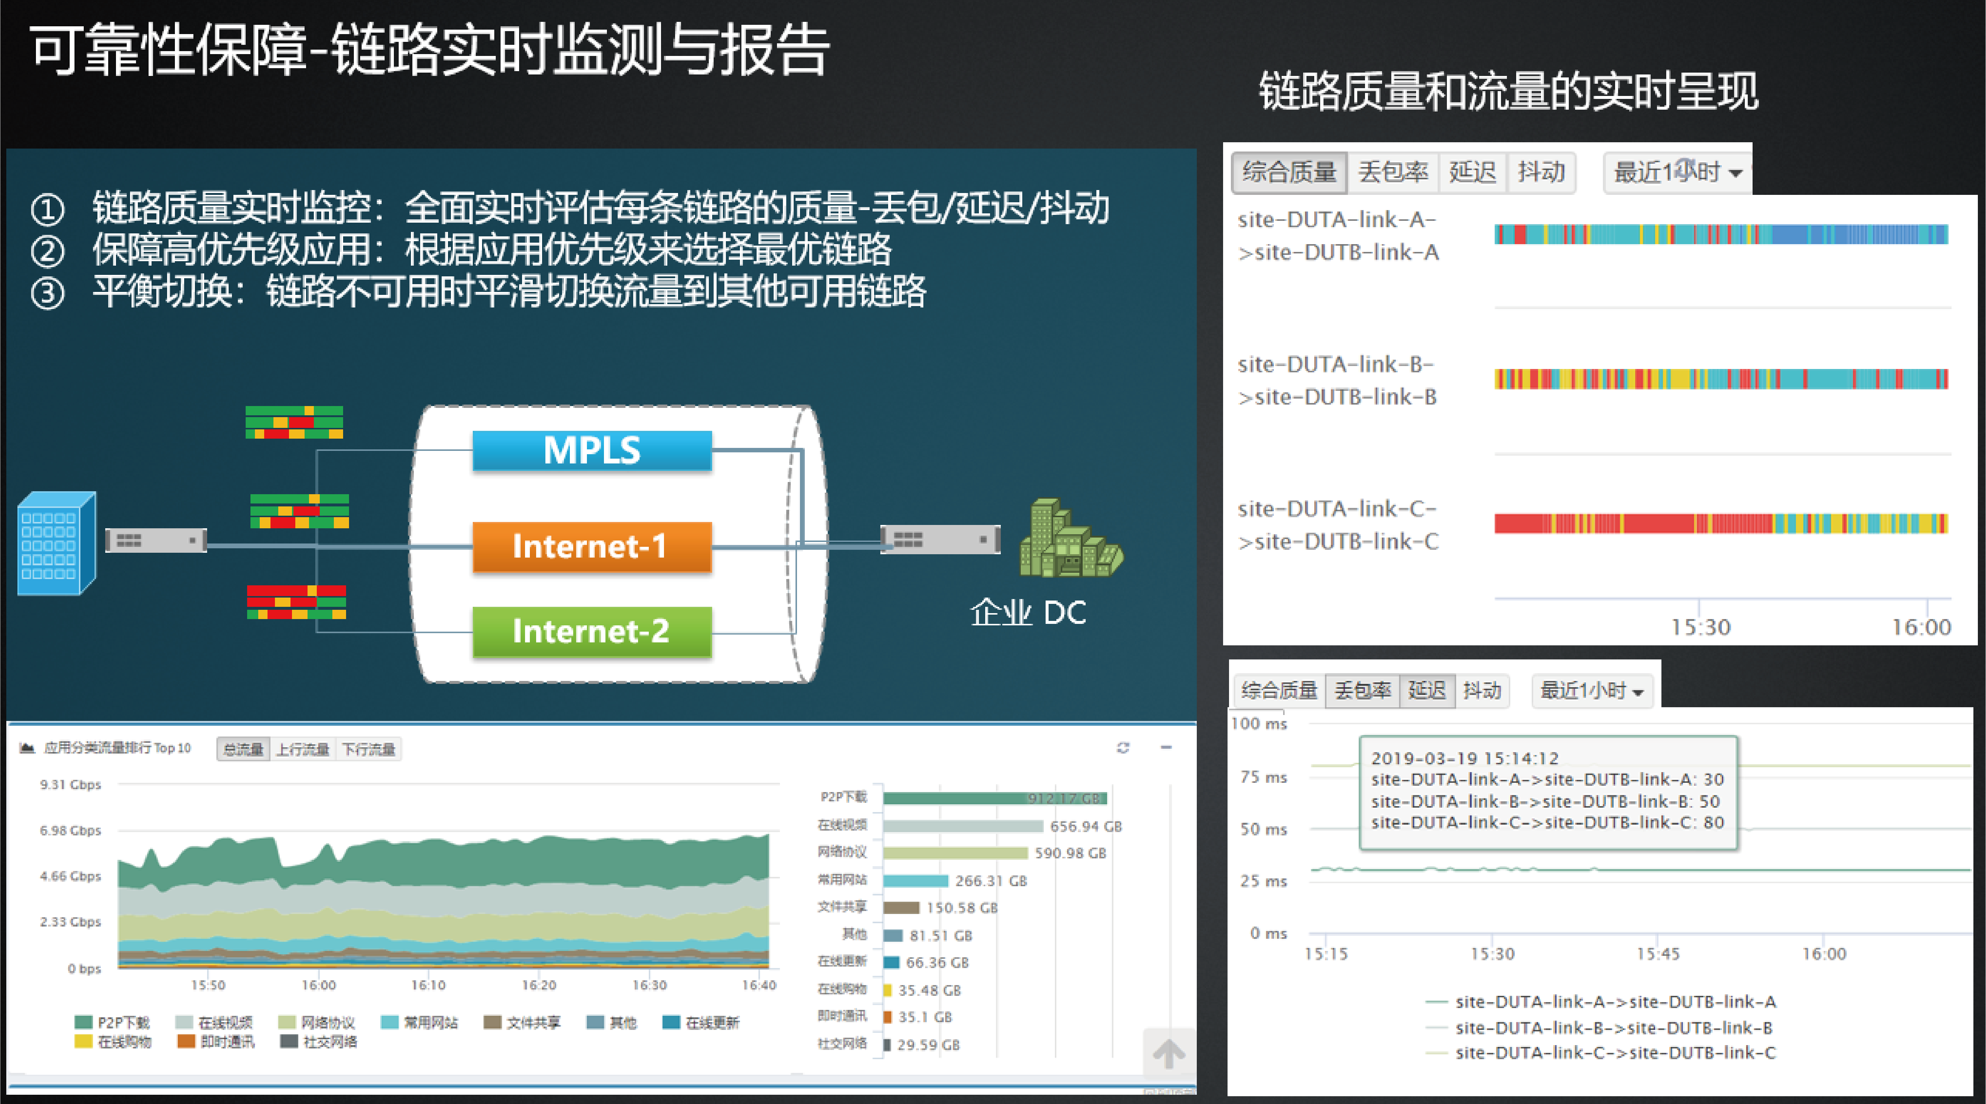Image resolution: width=1986 pixels, height=1104 pixels.
Task: Click the 9.31 Gbps axis label
Action: click(x=70, y=784)
